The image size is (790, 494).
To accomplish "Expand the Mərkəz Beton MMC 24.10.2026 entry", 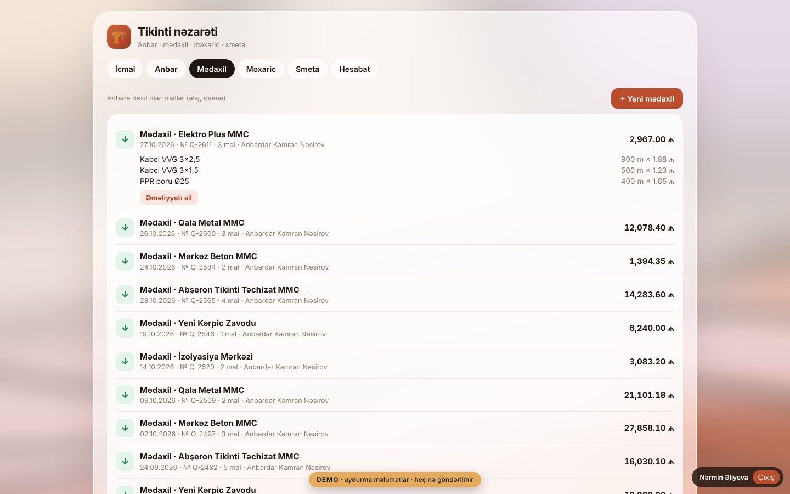I will [x=395, y=261].
